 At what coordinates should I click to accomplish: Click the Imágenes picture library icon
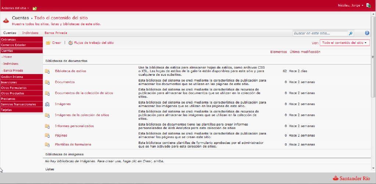pyautogui.click(x=47, y=104)
